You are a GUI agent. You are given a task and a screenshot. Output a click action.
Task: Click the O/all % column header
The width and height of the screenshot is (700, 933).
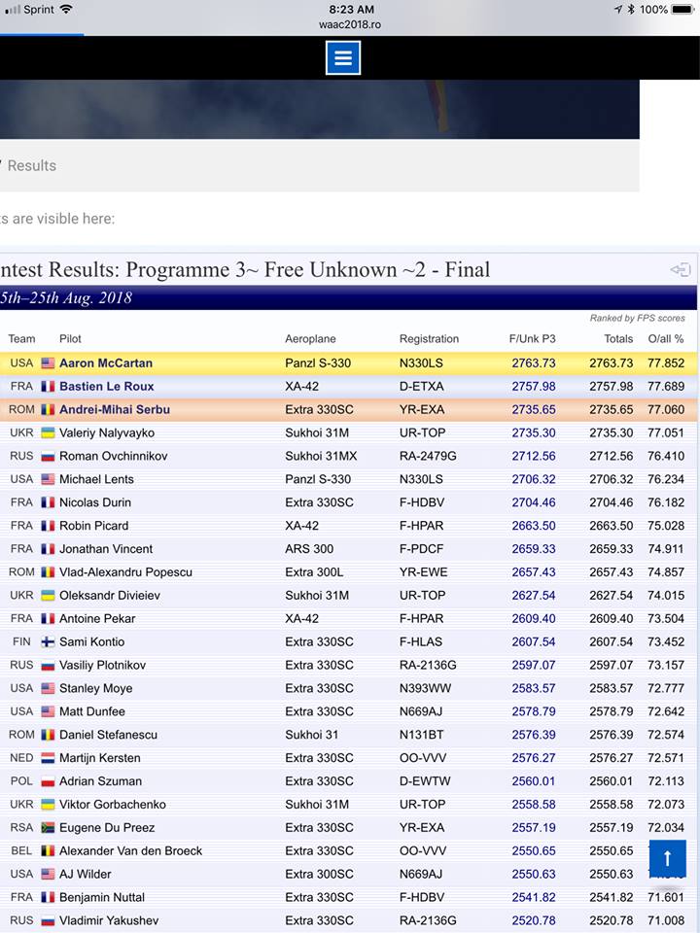tap(665, 338)
